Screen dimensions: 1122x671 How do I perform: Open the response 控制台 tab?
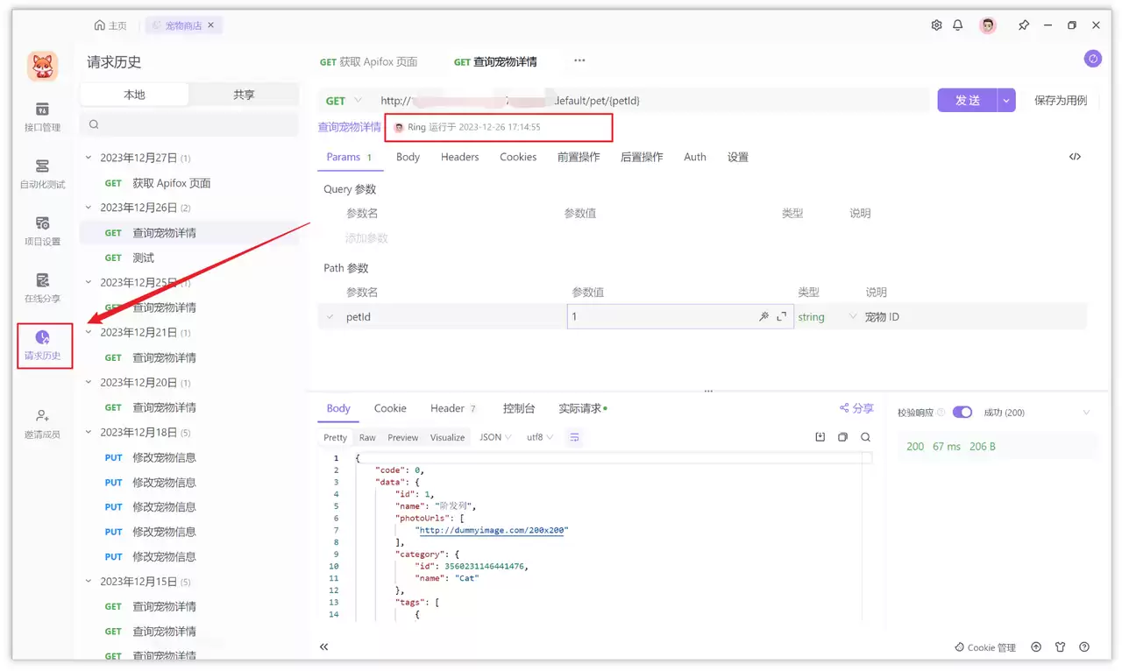click(519, 408)
